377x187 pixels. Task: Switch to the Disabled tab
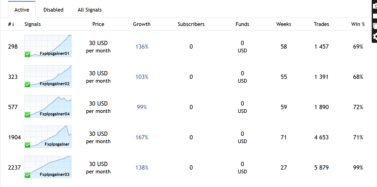[53, 10]
